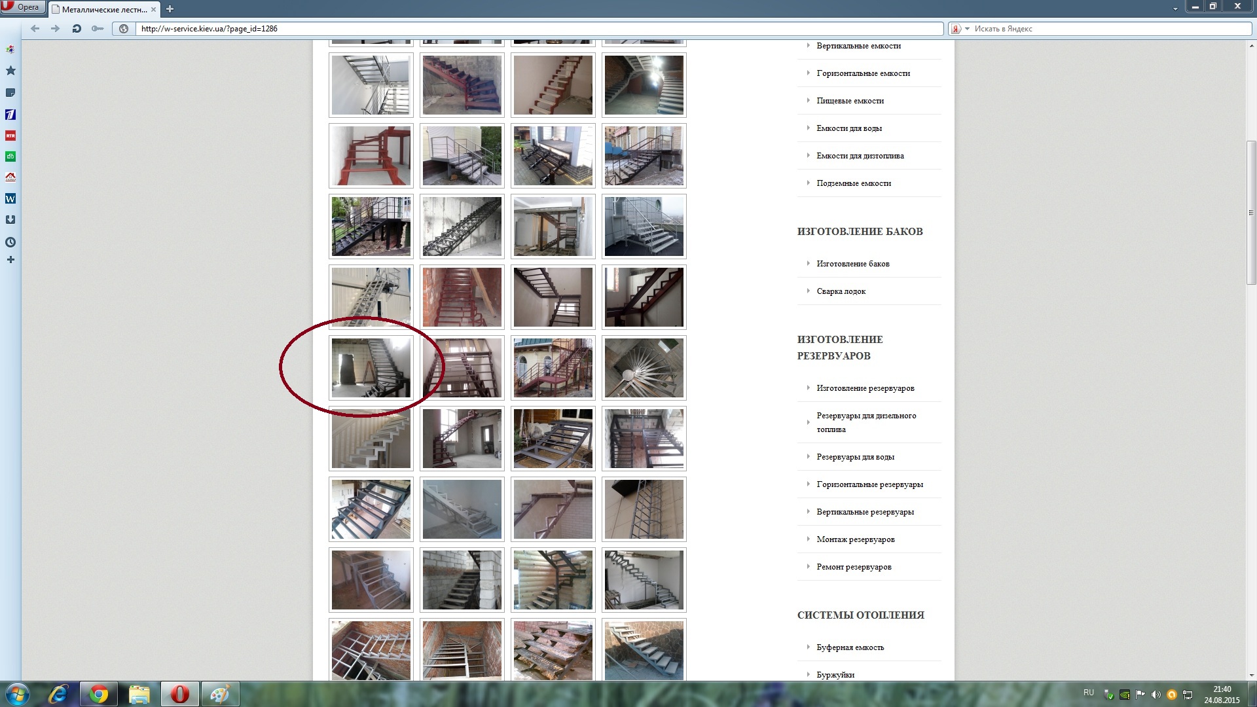Click the back navigation arrow

coord(35,29)
